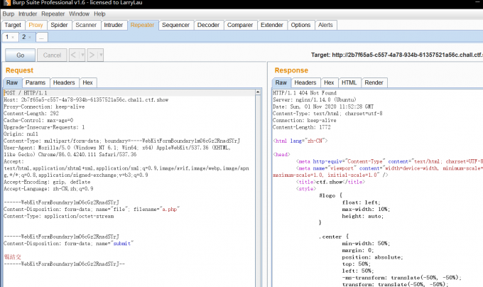Click the title ctf.show tag in response
This screenshot has height=287, width=483.
[330, 182]
